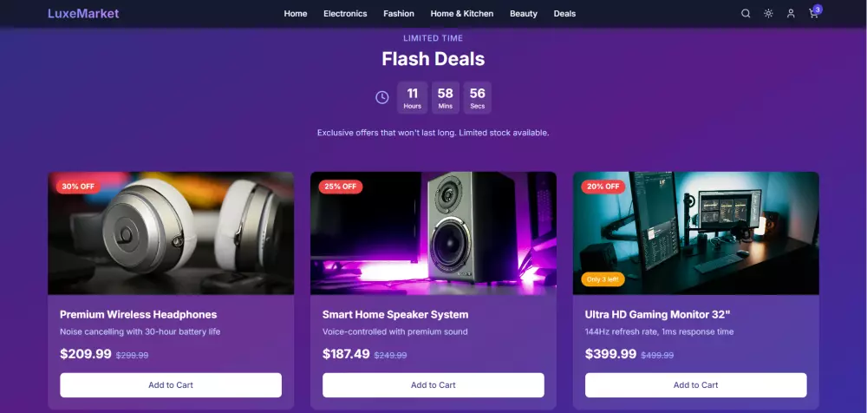Viewport: 867px width, 413px height.
Task: Open the Fashion category
Action: point(399,14)
